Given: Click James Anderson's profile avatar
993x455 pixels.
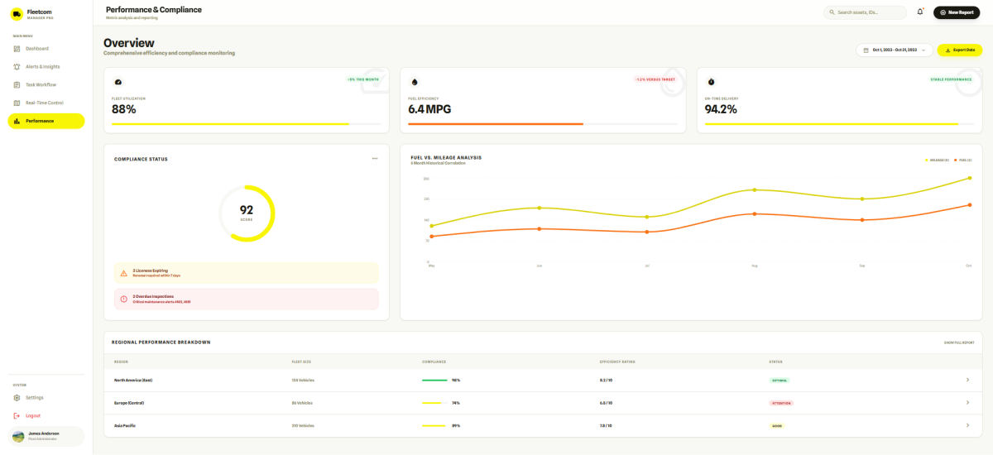Looking at the screenshot, I should (18, 436).
